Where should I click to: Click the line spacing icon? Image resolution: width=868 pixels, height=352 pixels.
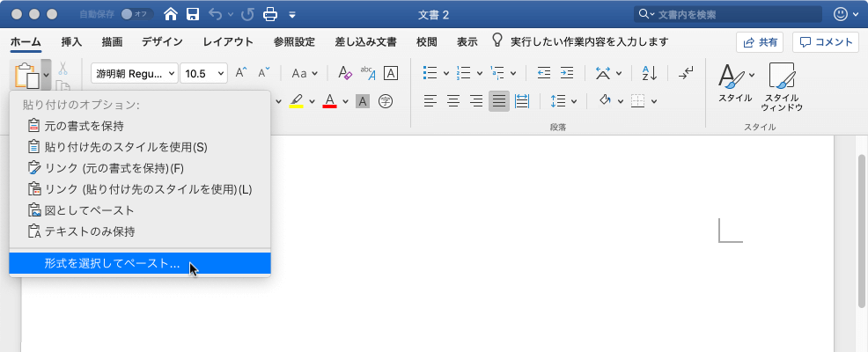coord(557,101)
